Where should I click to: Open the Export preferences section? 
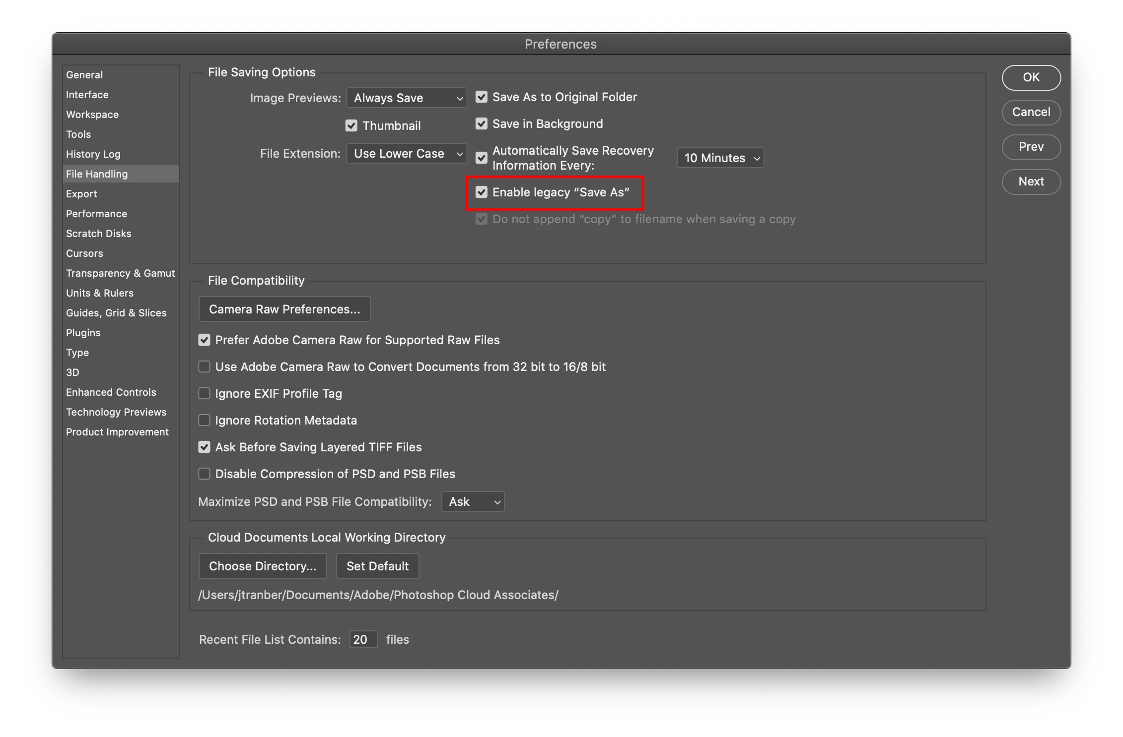click(x=81, y=194)
